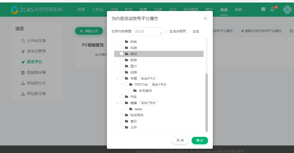Tick the checkbox for 首页
The height and width of the screenshot is (153, 294).
(x=122, y=121)
